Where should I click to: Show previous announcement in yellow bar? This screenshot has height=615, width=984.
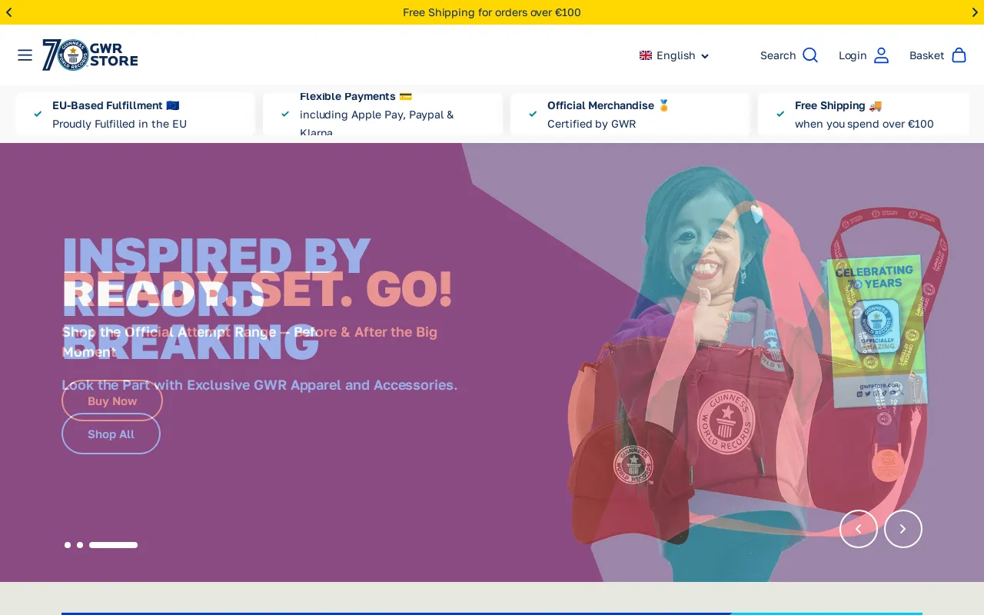pyautogui.click(x=9, y=12)
